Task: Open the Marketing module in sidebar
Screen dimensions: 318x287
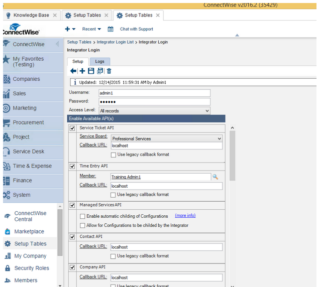Action: click(x=33, y=108)
